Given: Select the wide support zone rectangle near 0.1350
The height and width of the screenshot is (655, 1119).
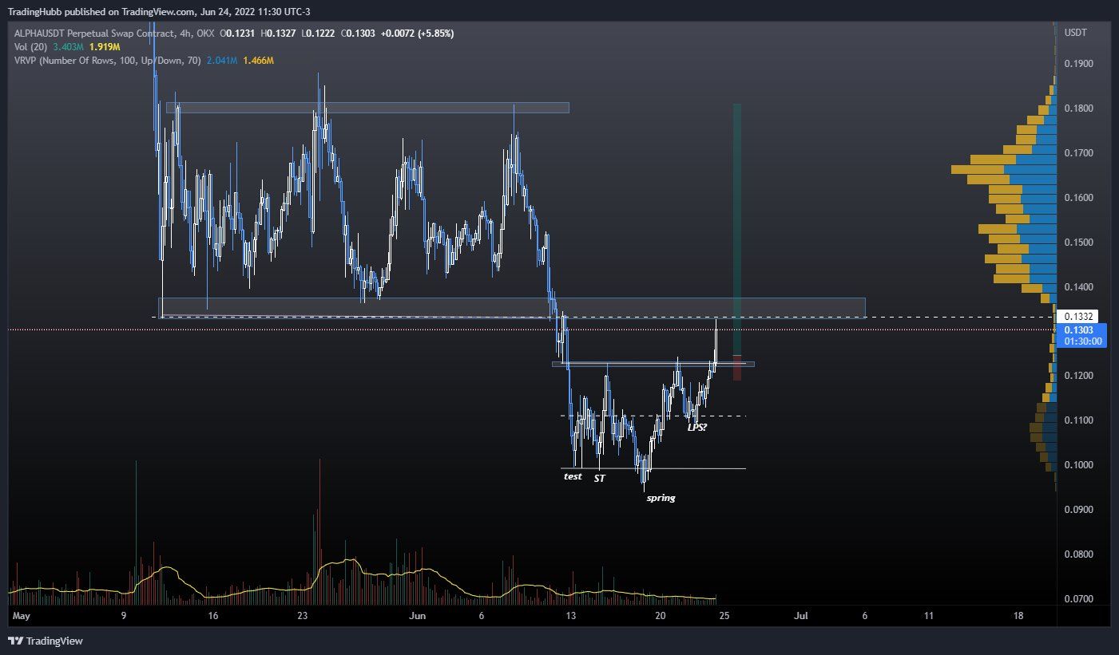Looking at the screenshot, I should pyautogui.click(x=512, y=307).
